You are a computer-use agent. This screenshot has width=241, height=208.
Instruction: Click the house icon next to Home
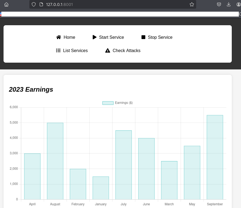pyautogui.click(x=59, y=37)
